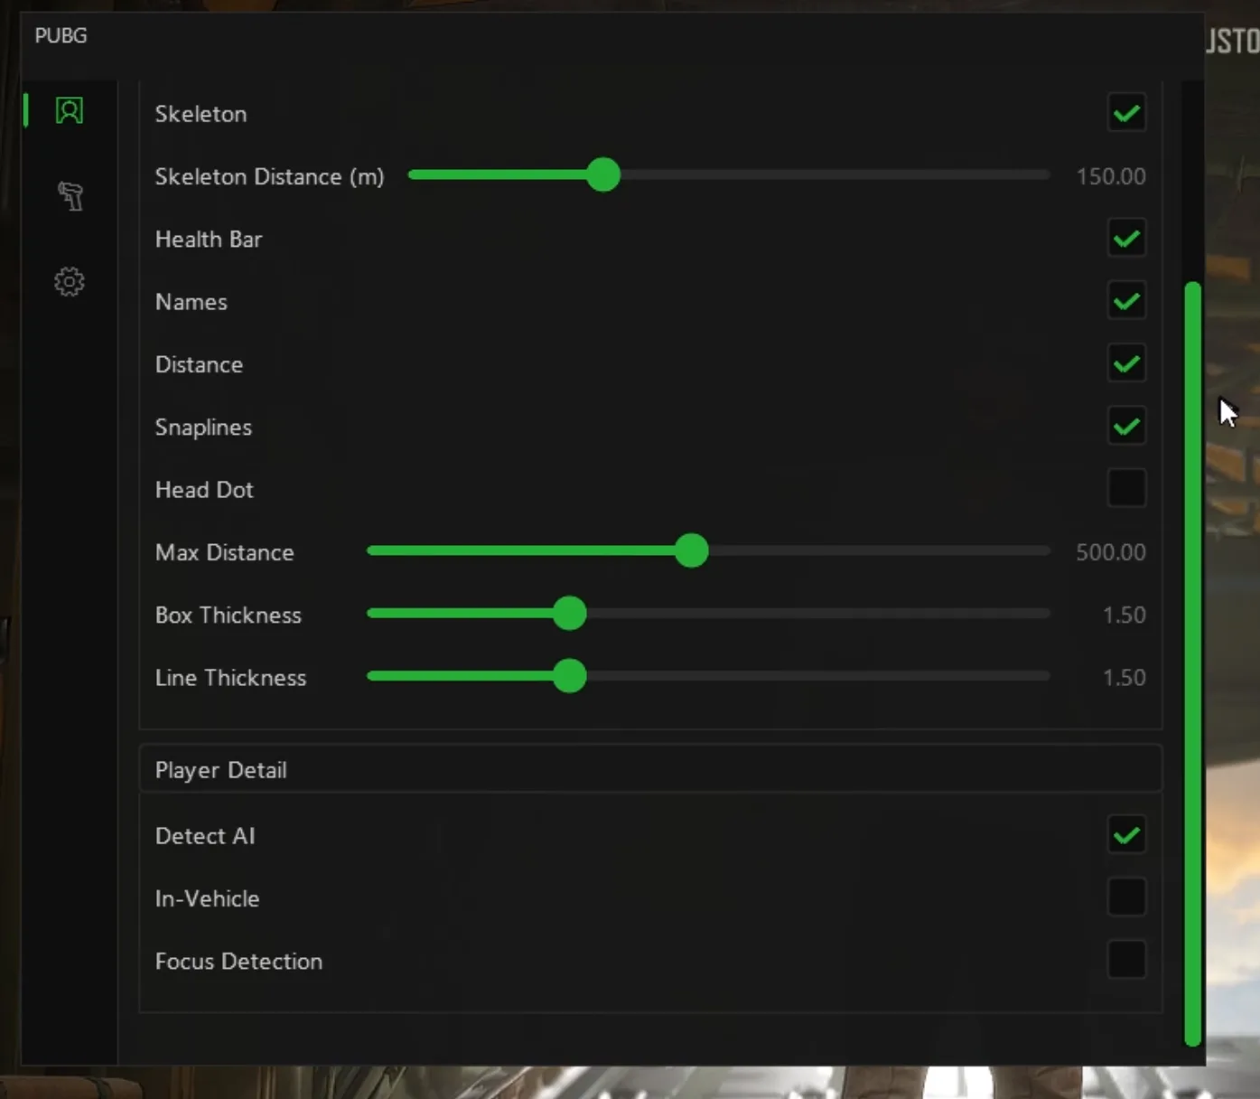The image size is (1260, 1099).
Task: Click the Skeleton Distance value 150.00
Action: [1111, 176]
